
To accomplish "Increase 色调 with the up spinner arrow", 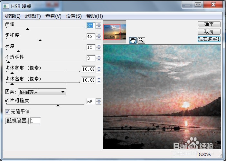I will pyautogui.click(x=99, y=24).
